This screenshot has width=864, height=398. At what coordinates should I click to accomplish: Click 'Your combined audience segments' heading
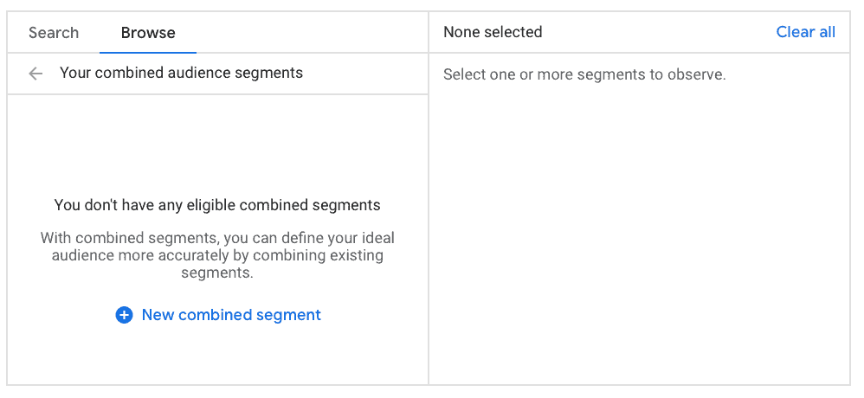181,73
